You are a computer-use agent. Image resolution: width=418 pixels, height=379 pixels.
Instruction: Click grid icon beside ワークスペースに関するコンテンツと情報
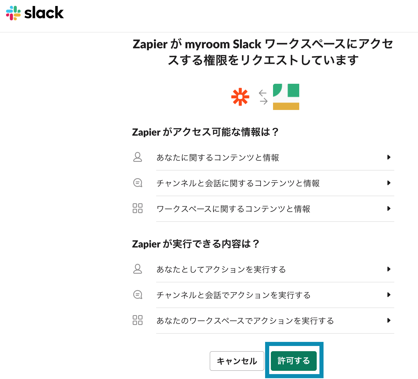pyautogui.click(x=138, y=208)
